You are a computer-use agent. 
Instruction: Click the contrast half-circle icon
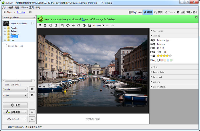(x=84, y=25)
